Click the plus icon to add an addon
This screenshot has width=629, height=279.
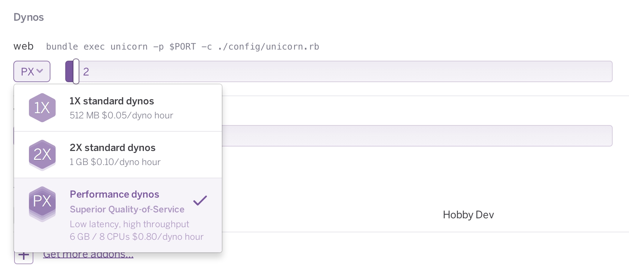click(24, 255)
